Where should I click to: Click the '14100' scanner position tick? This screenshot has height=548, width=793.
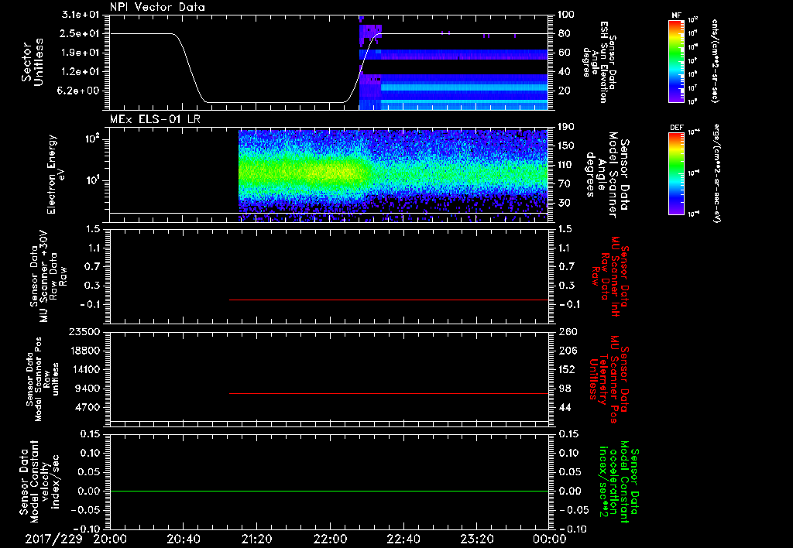(x=85, y=369)
